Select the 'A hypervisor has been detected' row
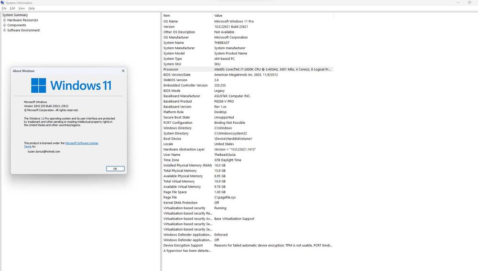This screenshot has height=271, width=478. (x=248, y=251)
